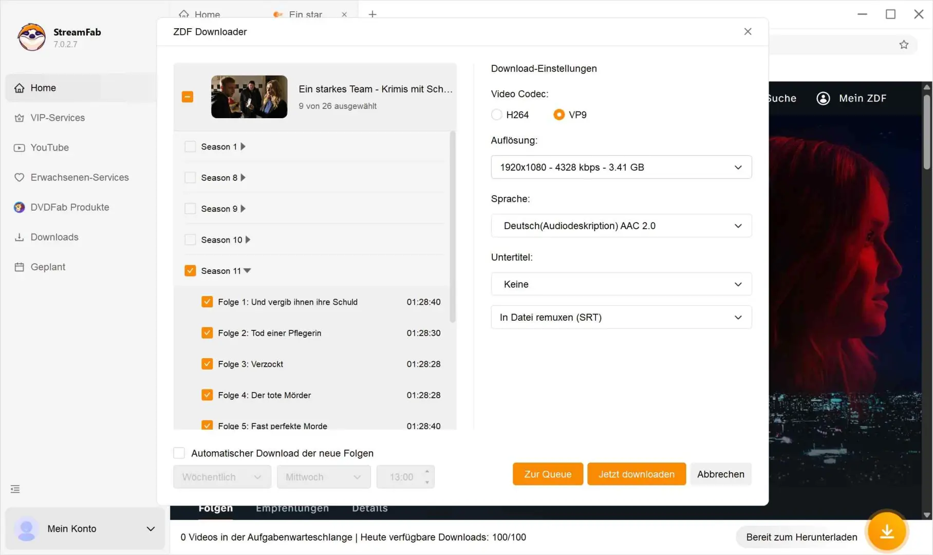Uncheck Folge 4: Der tote Mörder
This screenshot has width=933, height=555.
207,395
